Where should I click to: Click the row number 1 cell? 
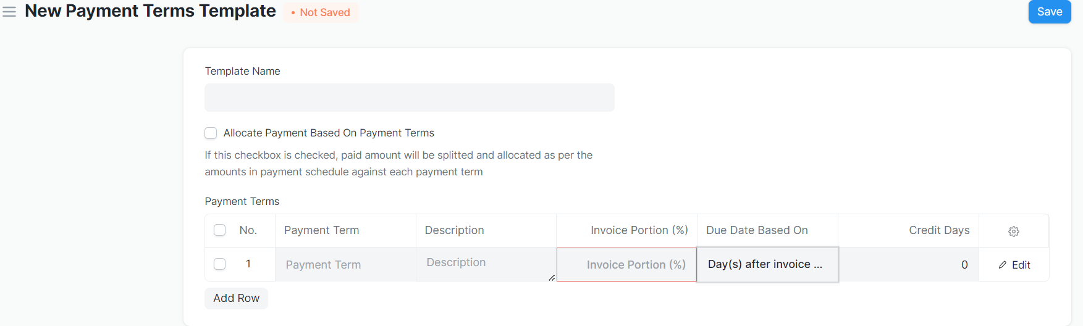point(248,264)
